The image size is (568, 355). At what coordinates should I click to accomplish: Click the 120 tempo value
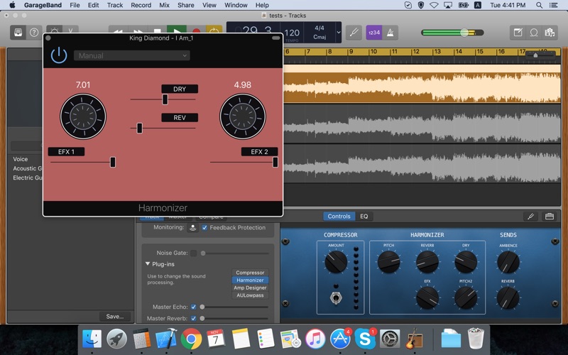tap(292, 33)
